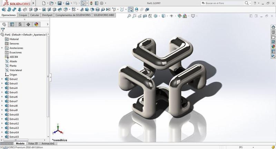Screen dimensions: 276x149
Task: Click the Revolve Boss/Base icon
Action: point(9,10)
